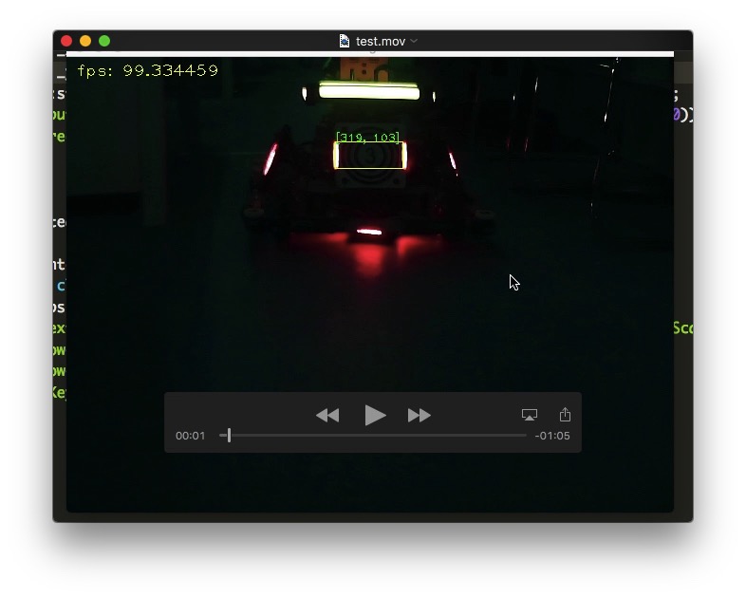This screenshot has width=746, height=598.
Task: Click the playhead on the timeline scrubber
Action: click(229, 435)
